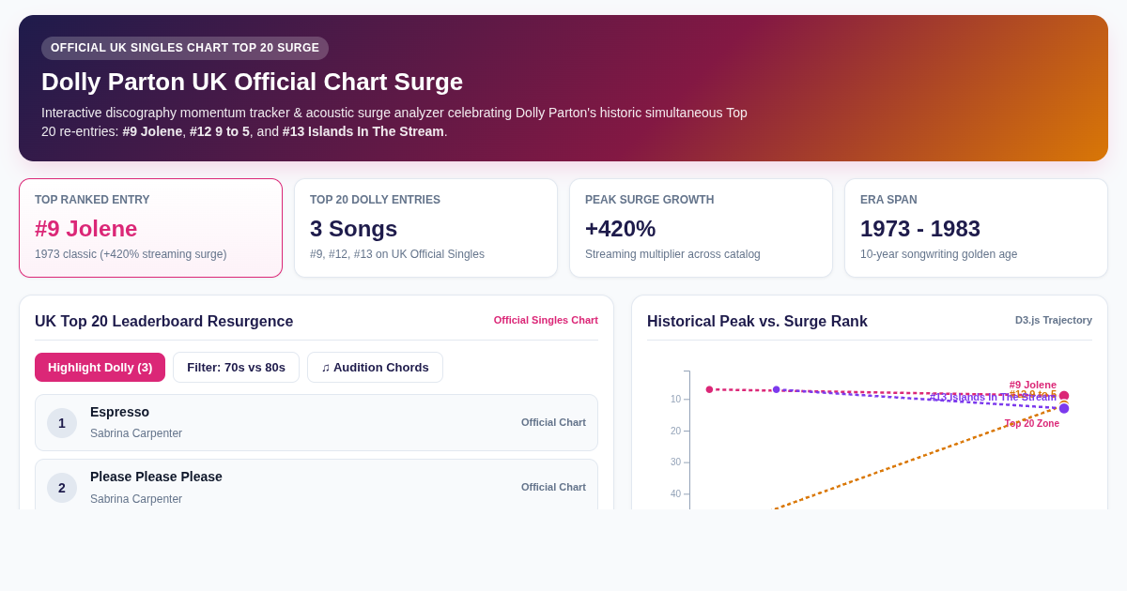Click the 10-year songwriting golden age text
Viewport: 1127px width, 591px height.
click(x=938, y=254)
